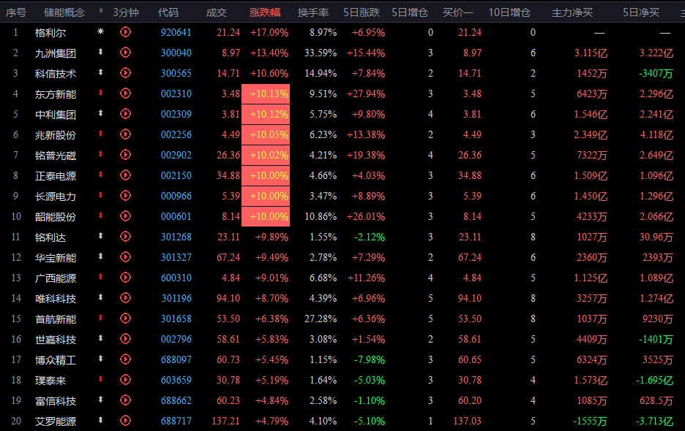
Task: Click the 3-minute icon beside 长源电力
Action: tap(125, 197)
